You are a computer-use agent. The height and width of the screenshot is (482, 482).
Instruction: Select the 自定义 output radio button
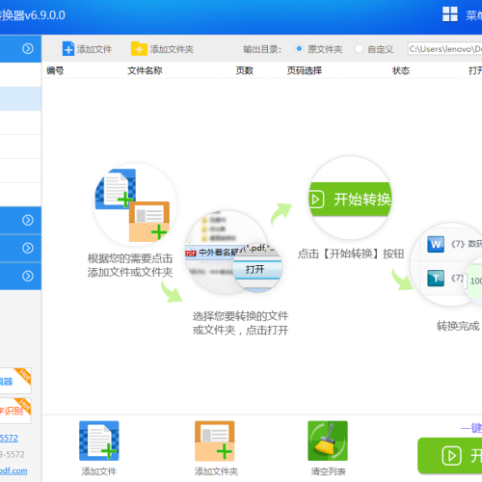pyautogui.click(x=359, y=49)
